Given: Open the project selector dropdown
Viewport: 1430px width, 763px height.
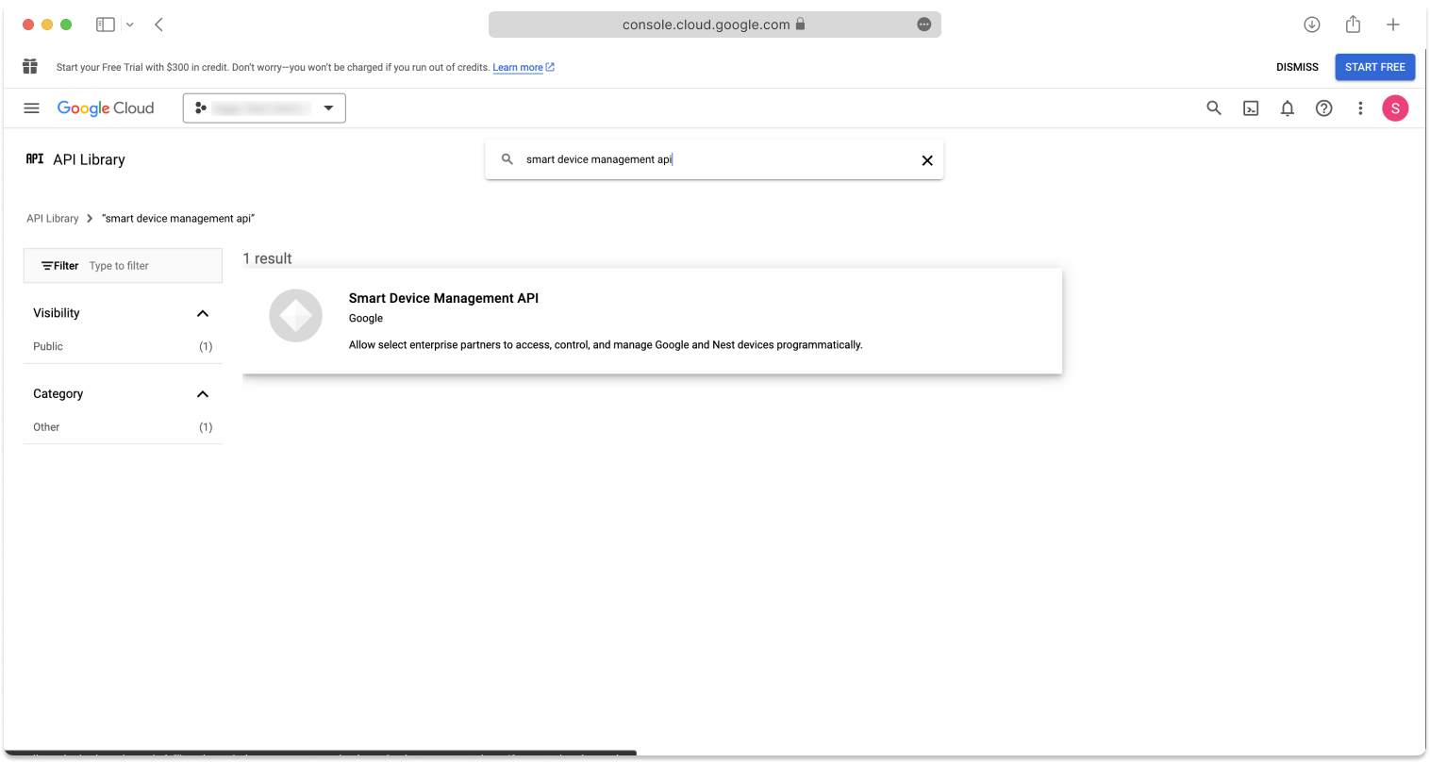Looking at the screenshot, I should pyautogui.click(x=264, y=108).
